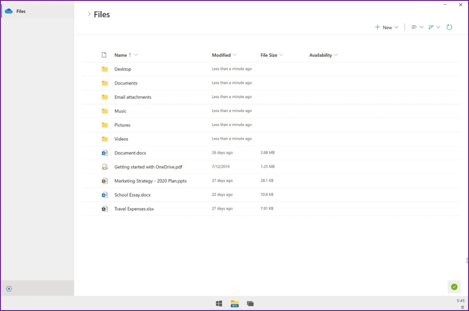Click the 22 days ago modified value

(x=222, y=194)
